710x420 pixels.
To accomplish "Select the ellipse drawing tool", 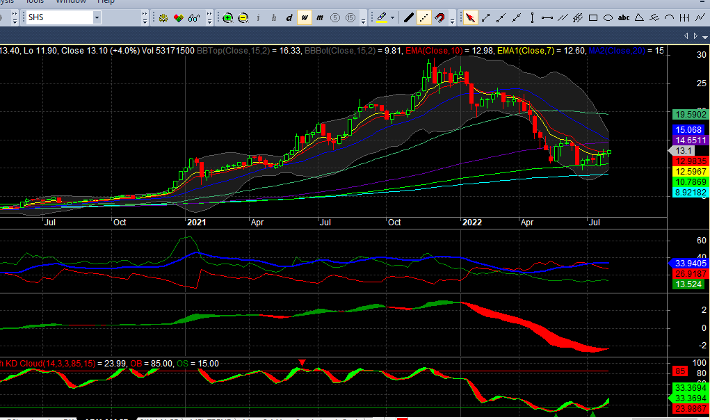I will click(608, 17).
